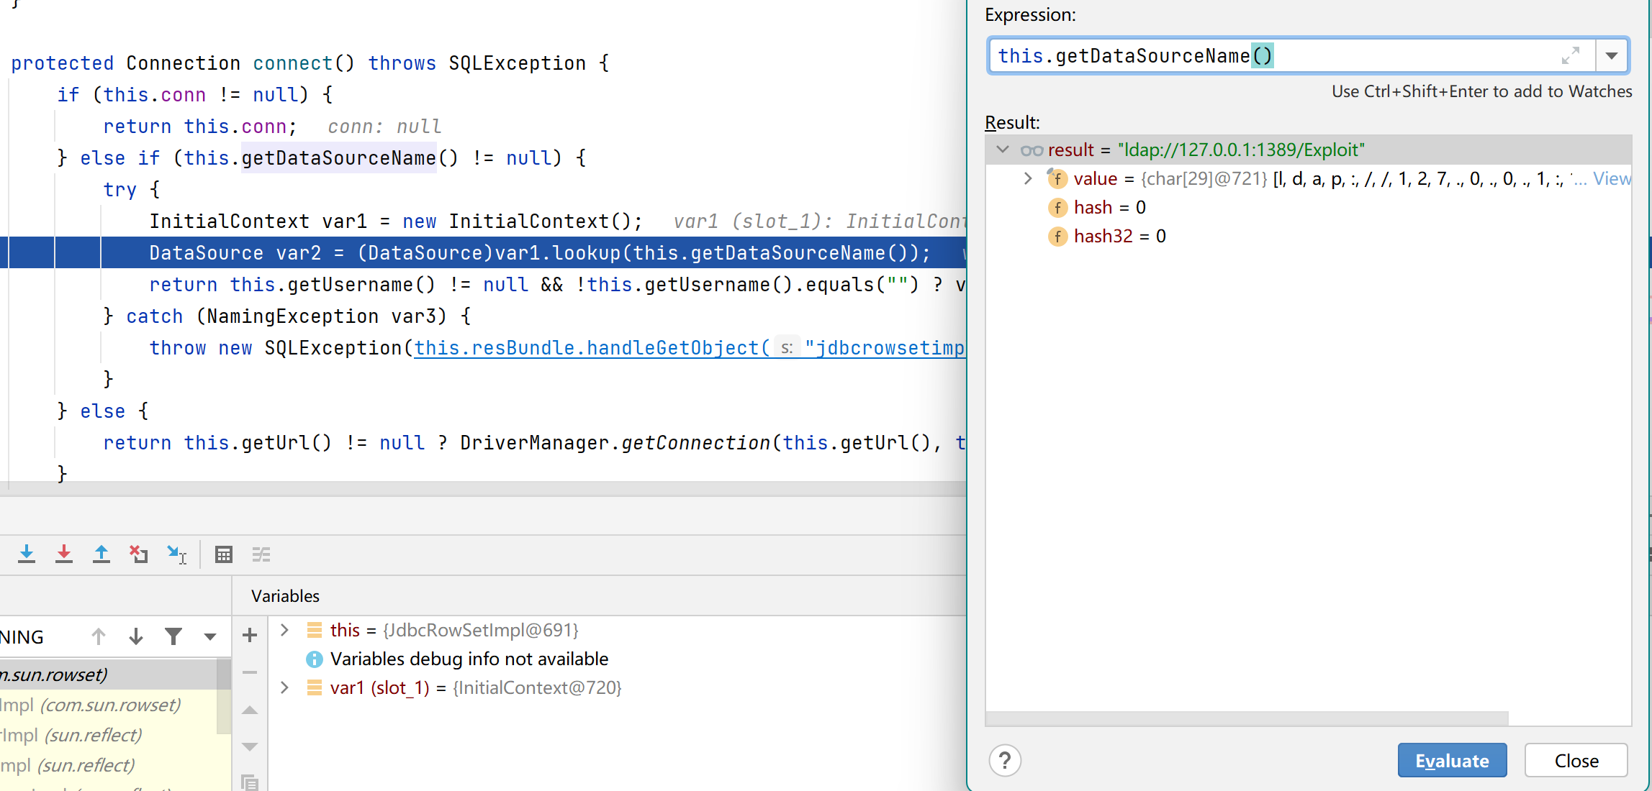Viewport: 1652px width, 791px height.
Task: Collapse the result node in Evaluate
Action: 1002,150
